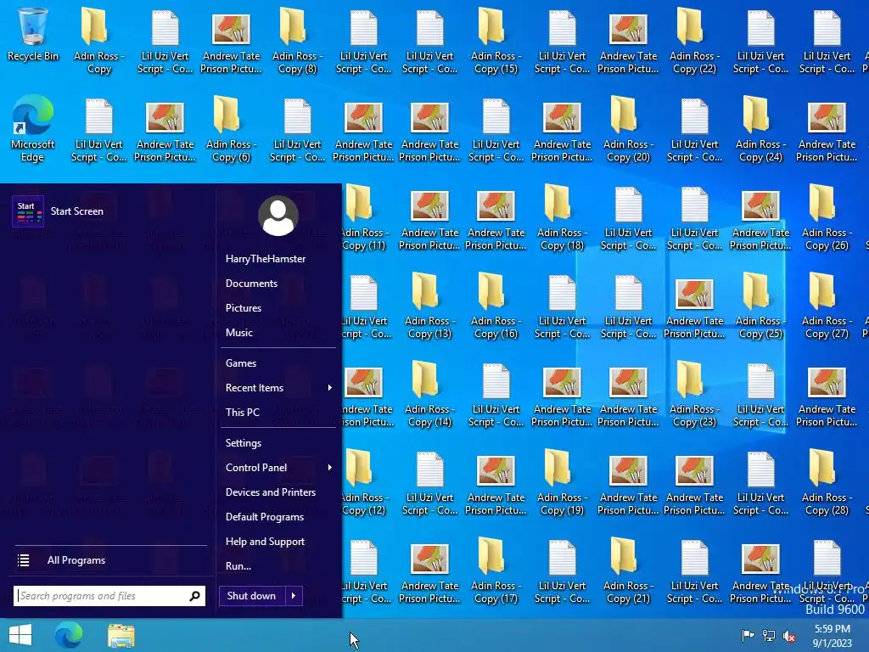Open Default Programs
This screenshot has width=869, height=652.
click(265, 517)
